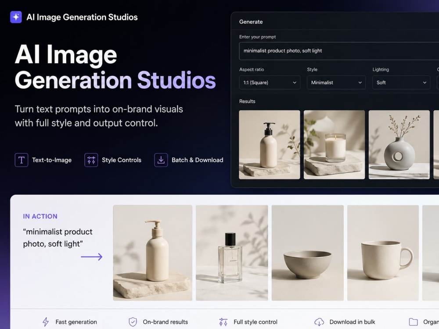Click the Full style control text
This screenshot has height=329, width=439.
tap(255, 322)
